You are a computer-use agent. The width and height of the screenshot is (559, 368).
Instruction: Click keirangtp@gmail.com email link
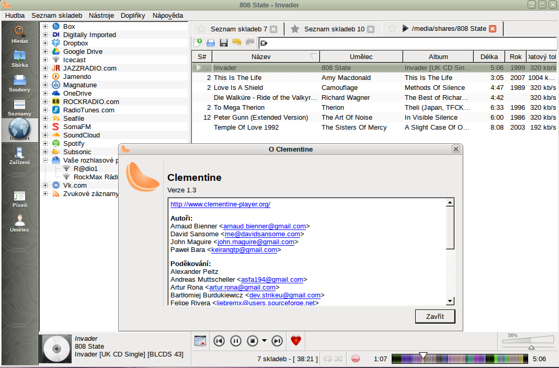tap(244, 250)
